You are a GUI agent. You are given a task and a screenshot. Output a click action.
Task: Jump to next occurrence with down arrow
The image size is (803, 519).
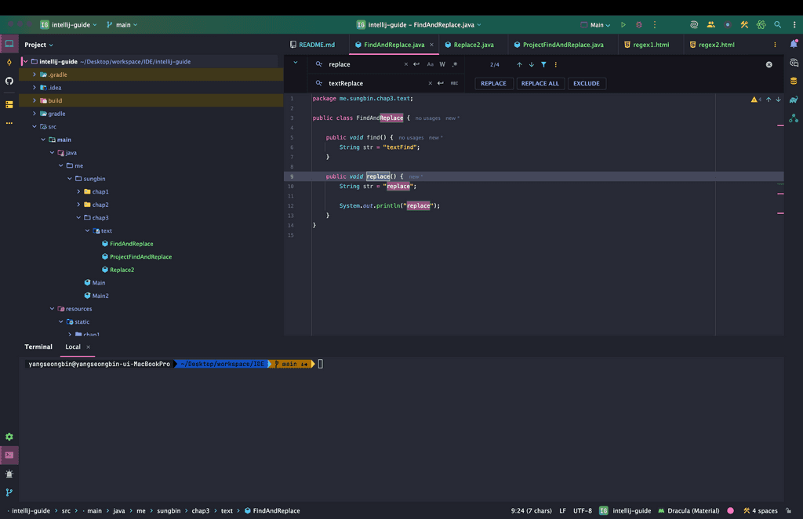click(532, 64)
